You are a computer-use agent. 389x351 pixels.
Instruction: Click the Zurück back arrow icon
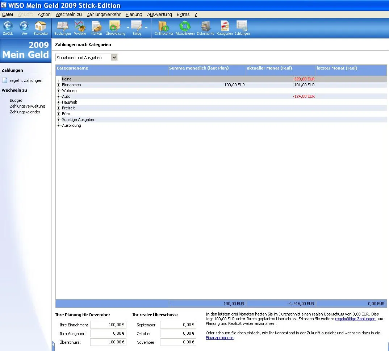tap(8, 26)
